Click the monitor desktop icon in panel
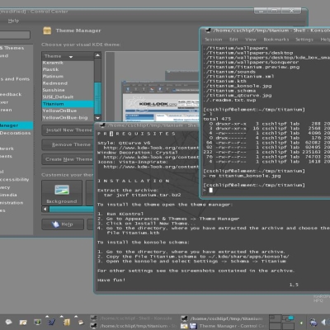330x330 pixels. tap(37, 322)
